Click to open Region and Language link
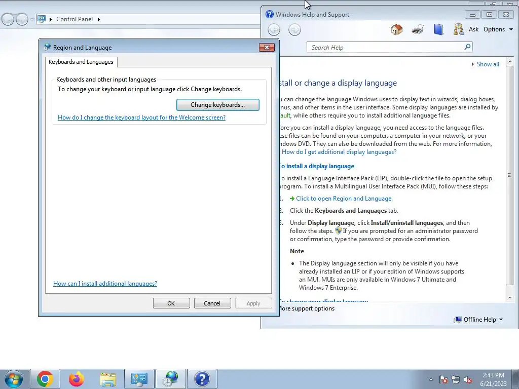This screenshot has width=519, height=389. (344, 199)
